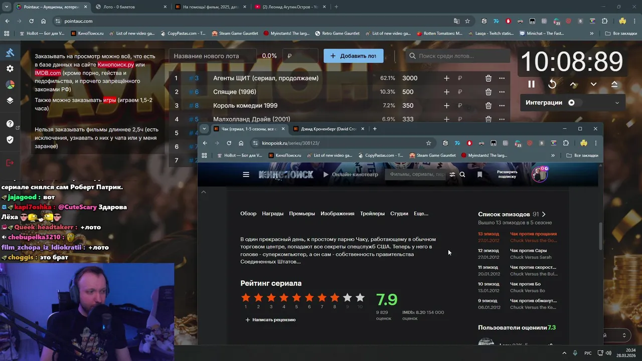Rate the series 10 stars

click(x=360, y=298)
